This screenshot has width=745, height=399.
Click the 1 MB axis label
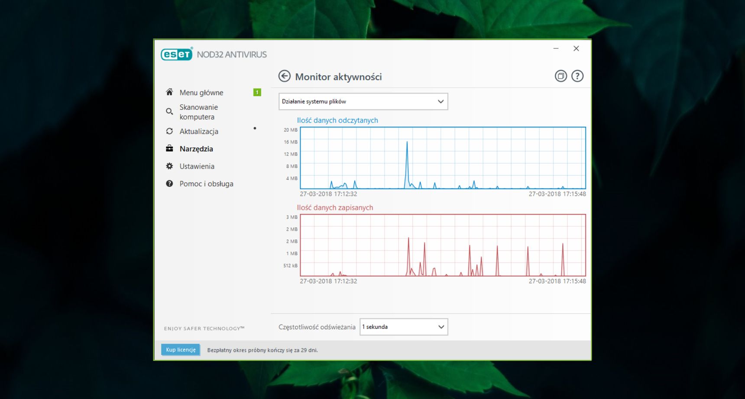pos(292,254)
